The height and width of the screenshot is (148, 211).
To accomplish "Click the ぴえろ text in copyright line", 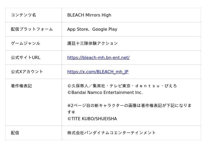I will click(x=170, y=86).
